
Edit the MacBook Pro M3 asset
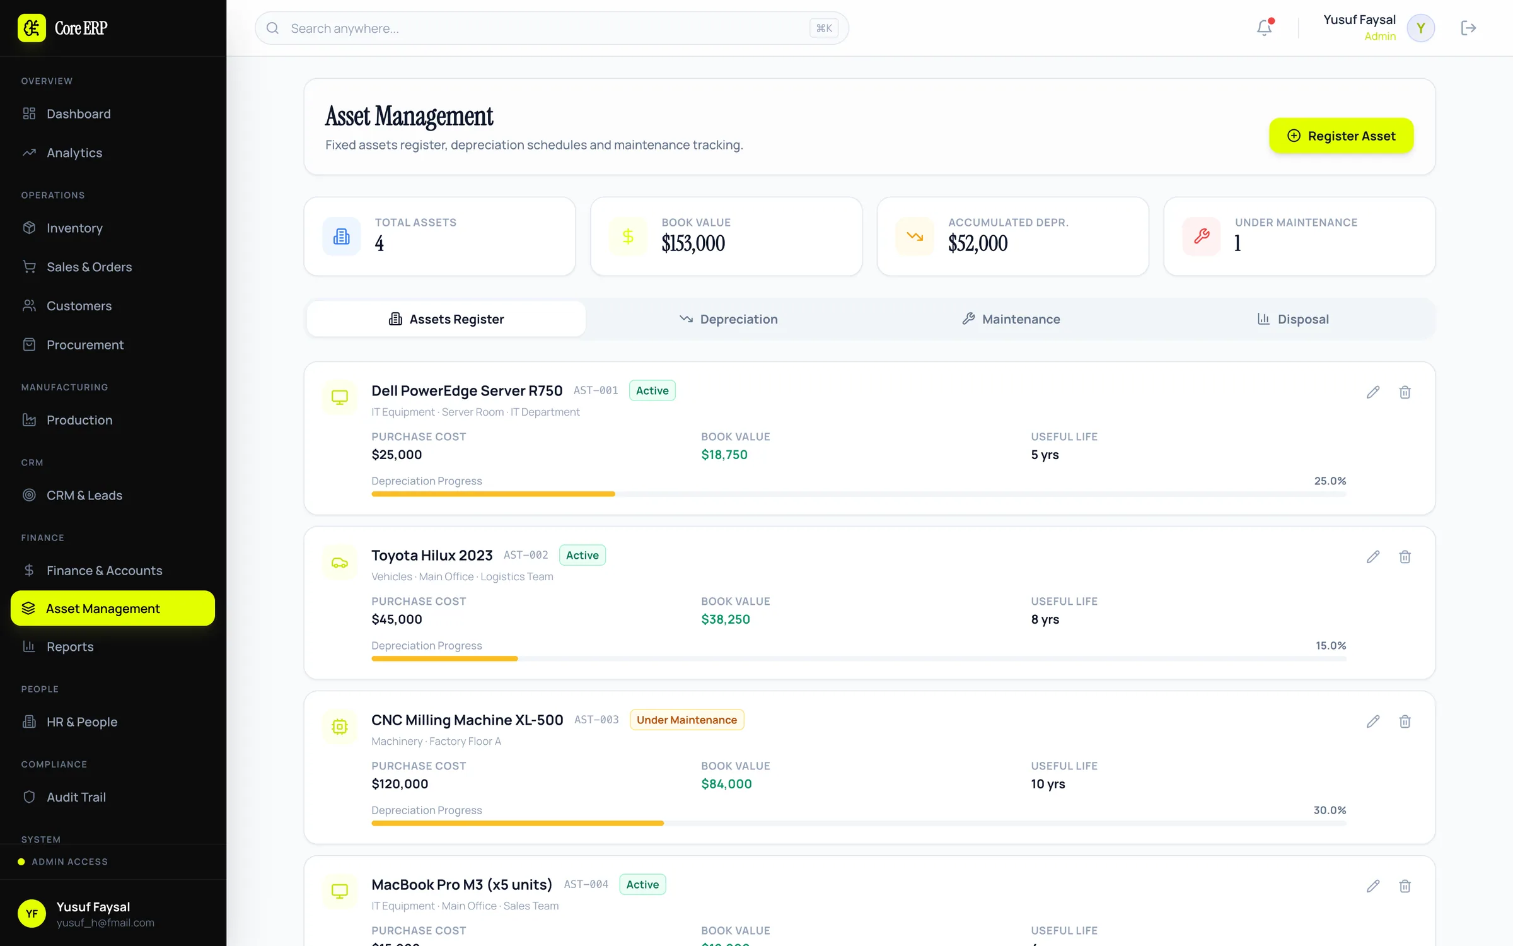pyautogui.click(x=1373, y=886)
